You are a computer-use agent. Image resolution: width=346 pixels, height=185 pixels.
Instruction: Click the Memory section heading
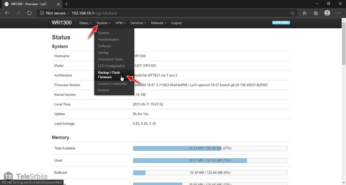[61, 137]
